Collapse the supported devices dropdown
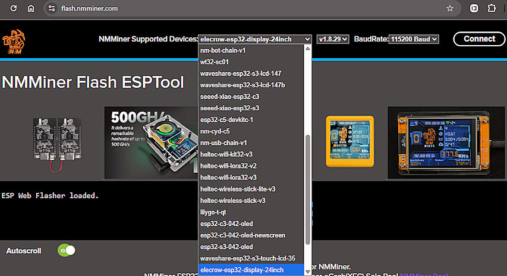 255,39
